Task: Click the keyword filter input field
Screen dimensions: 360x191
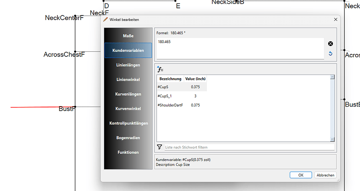Action: click(249, 147)
